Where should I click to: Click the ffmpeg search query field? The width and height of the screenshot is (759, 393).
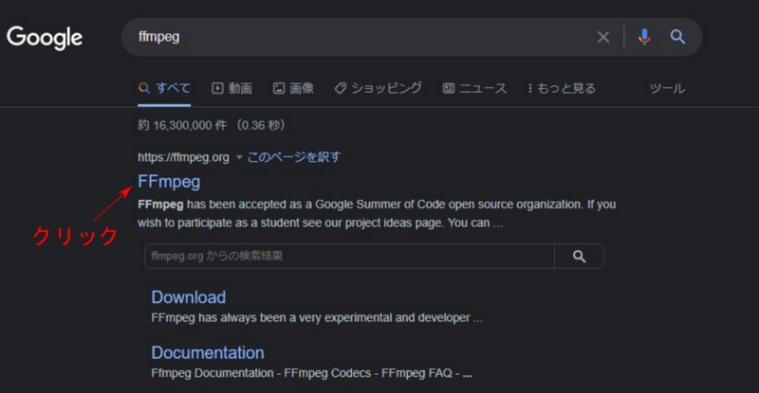coord(361,38)
